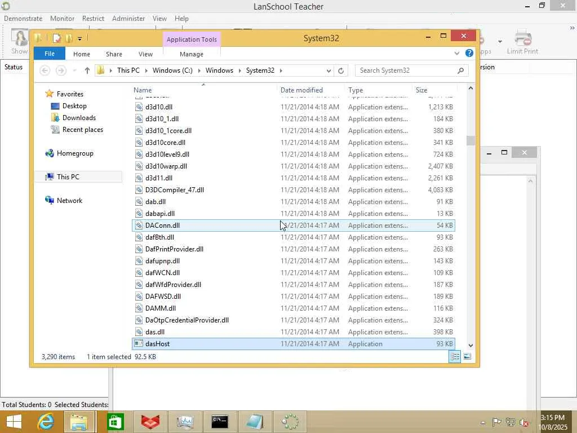Switch to Details view layout icon
Screen dimensions: 577x433
coord(455,356)
